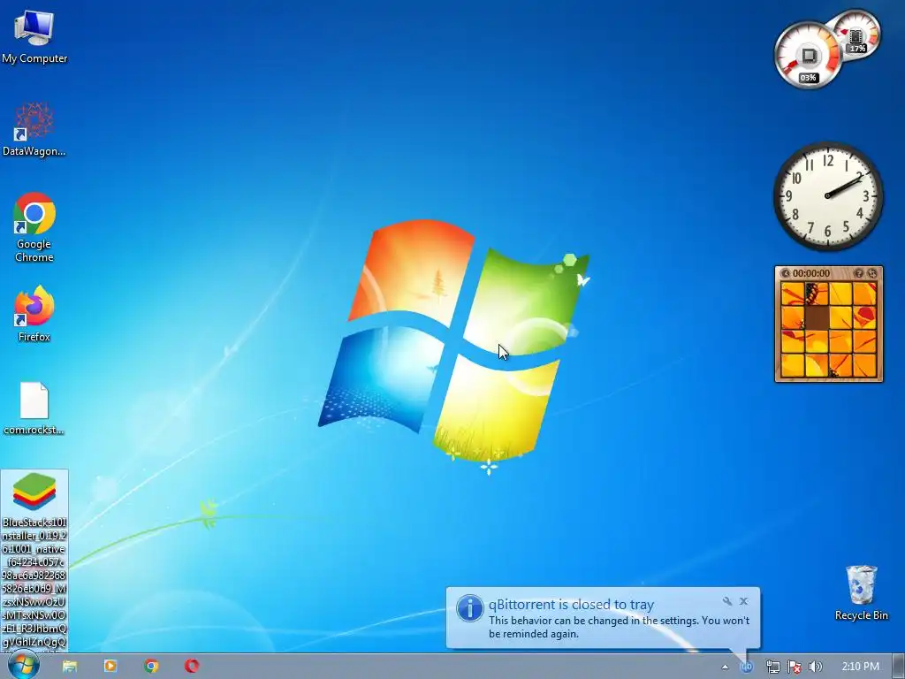Shuffle the picture puzzle tiles icon
The width and height of the screenshot is (905, 679).
coord(871,273)
